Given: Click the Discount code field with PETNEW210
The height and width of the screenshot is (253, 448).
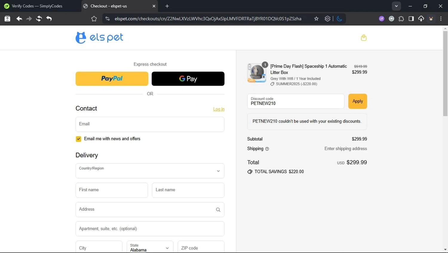Looking at the screenshot, I should (296, 101).
